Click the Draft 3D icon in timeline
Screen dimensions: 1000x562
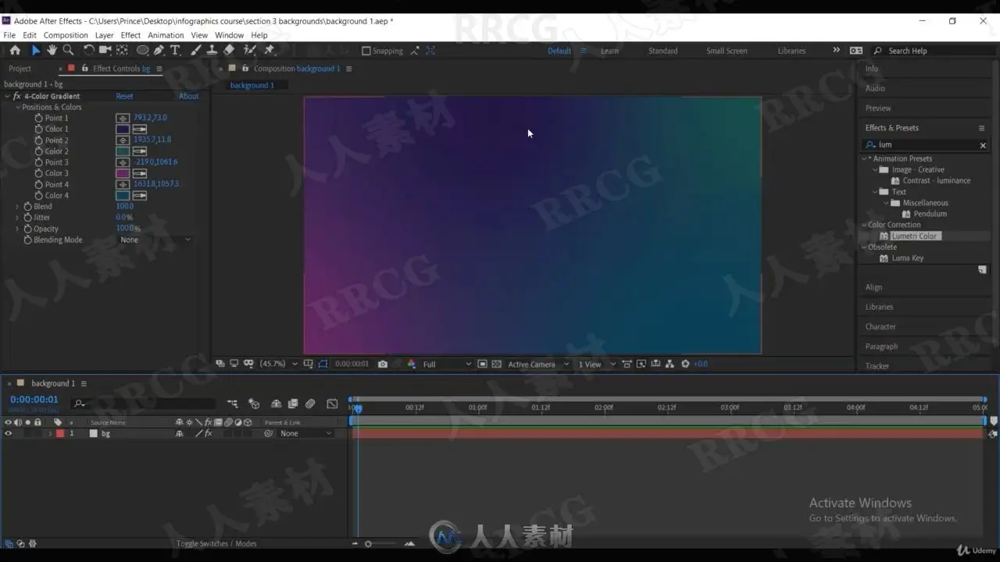[x=254, y=404]
